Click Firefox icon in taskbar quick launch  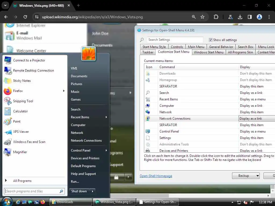43,202
